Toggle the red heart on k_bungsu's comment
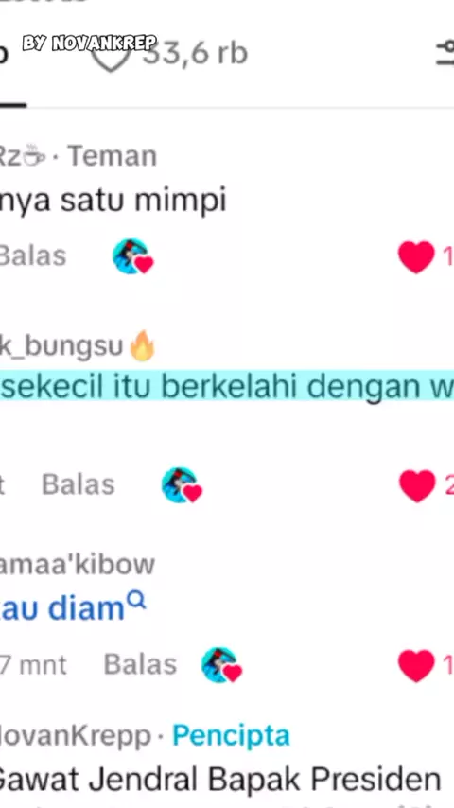Image resolution: width=454 pixels, height=808 pixels. [x=417, y=486]
